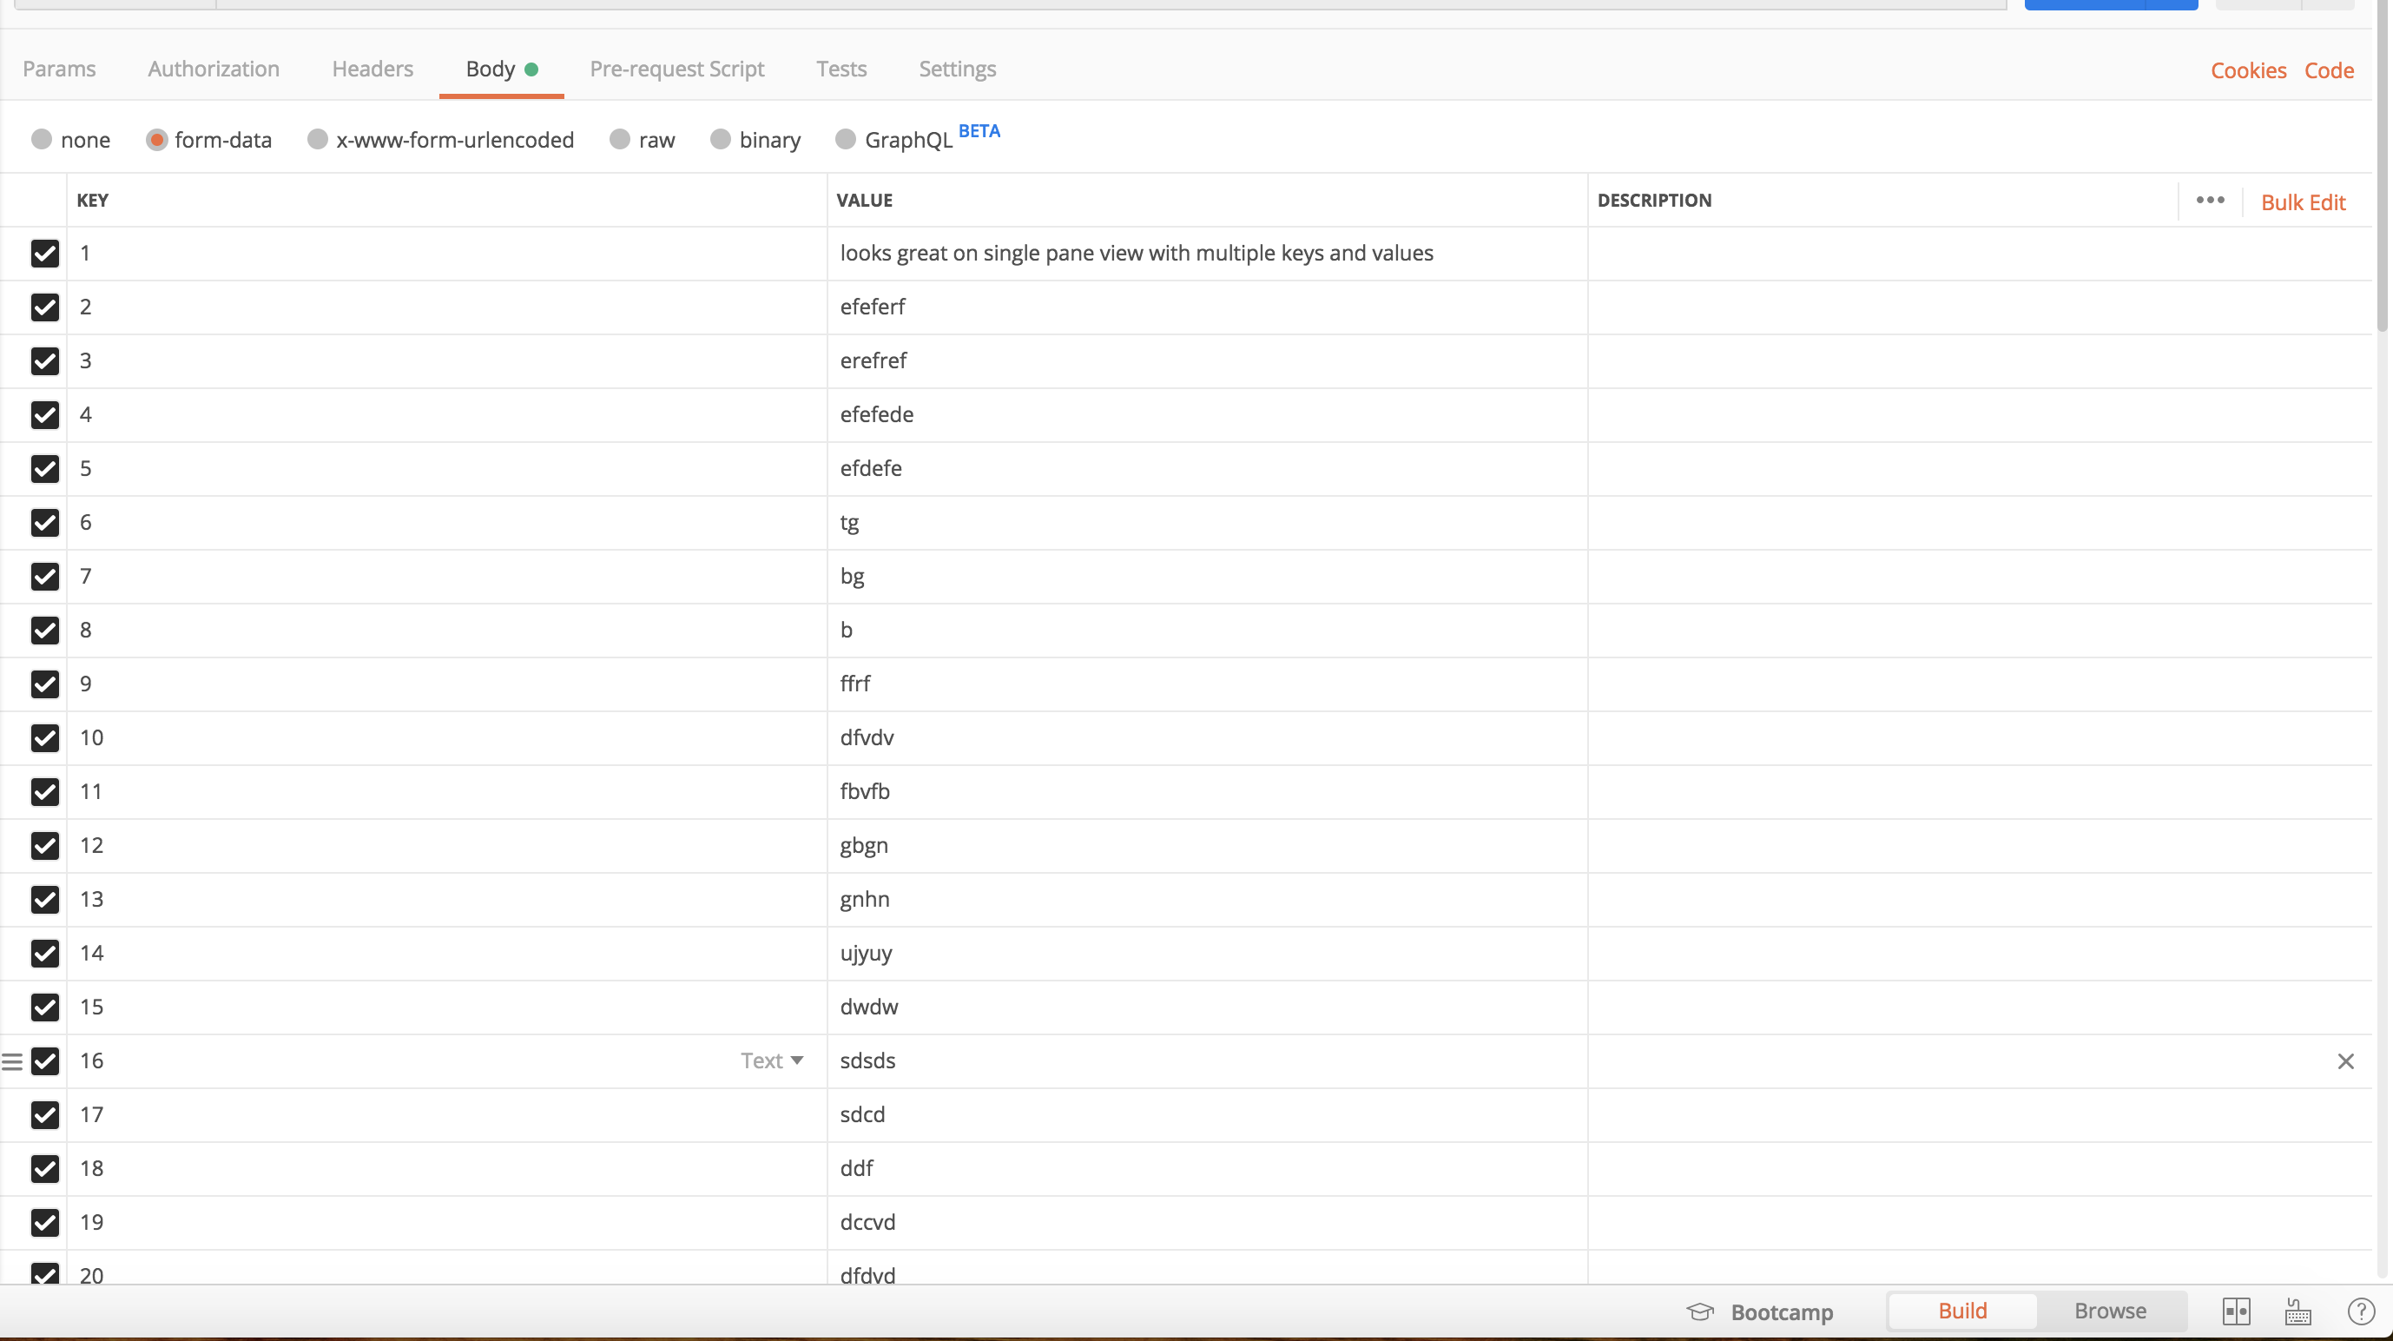Click the GraphQL BETA label
The height and width of the screenshot is (1341, 2393).
(908, 138)
